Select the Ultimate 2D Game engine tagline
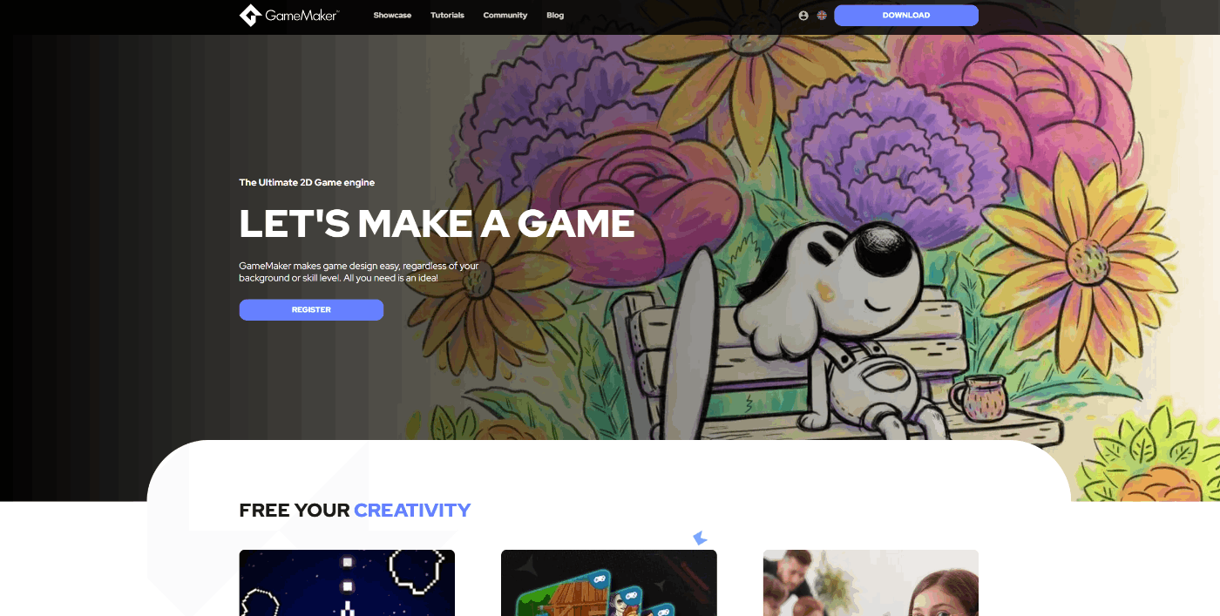 pyautogui.click(x=307, y=183)
